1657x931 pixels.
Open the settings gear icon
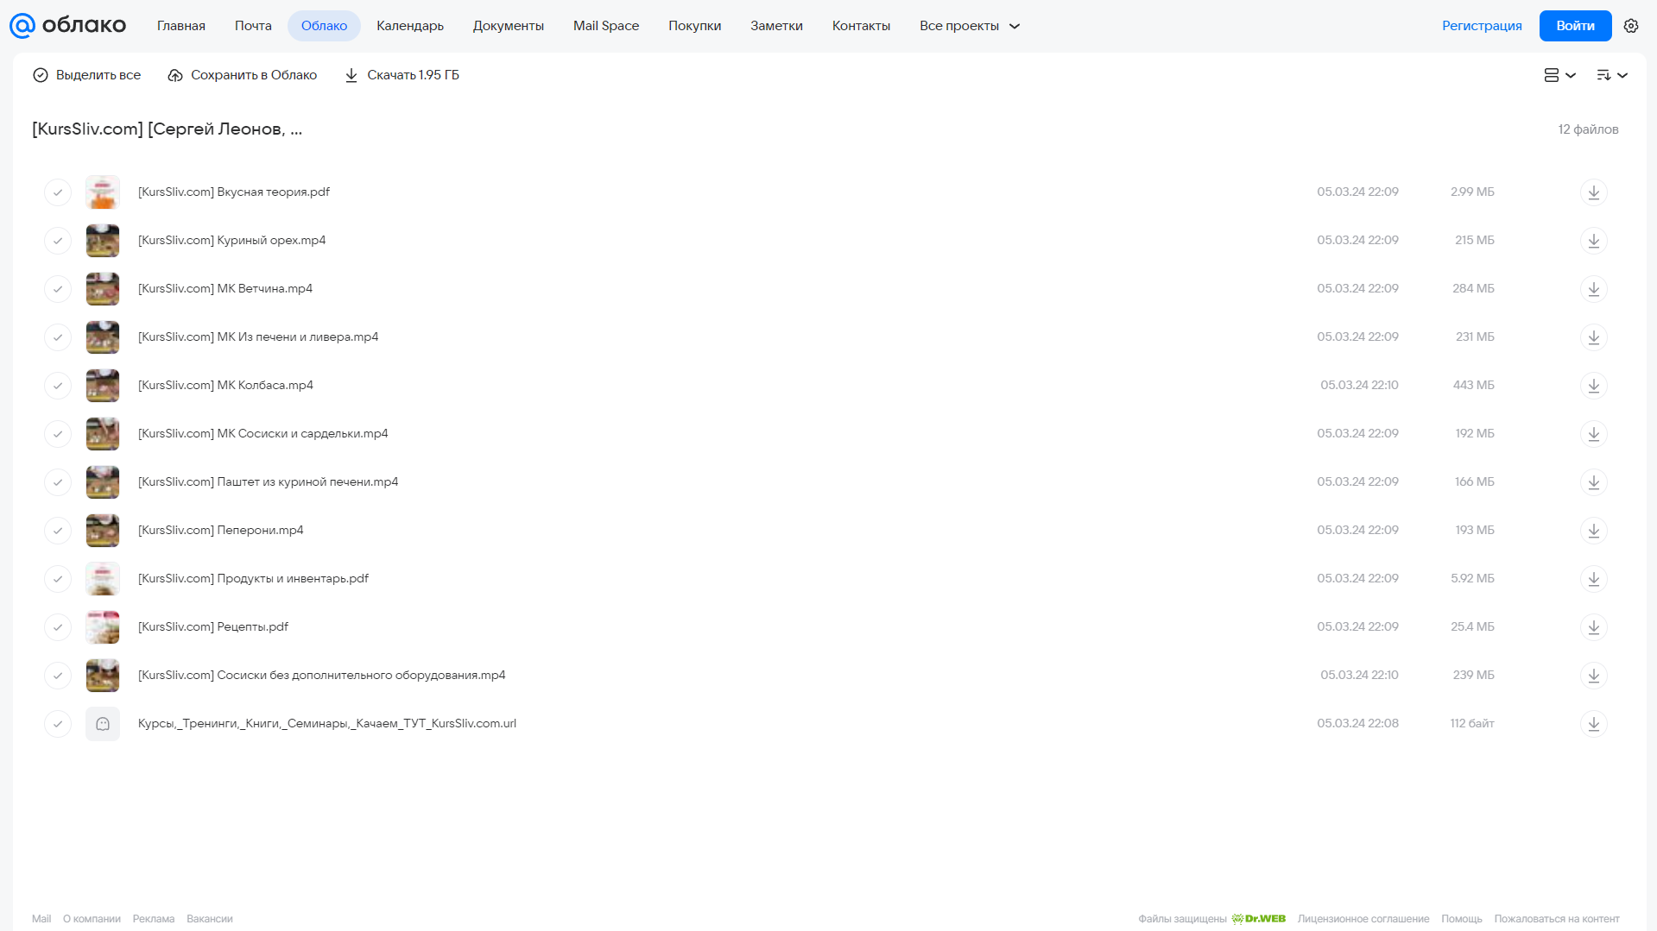pos(1631,26)
